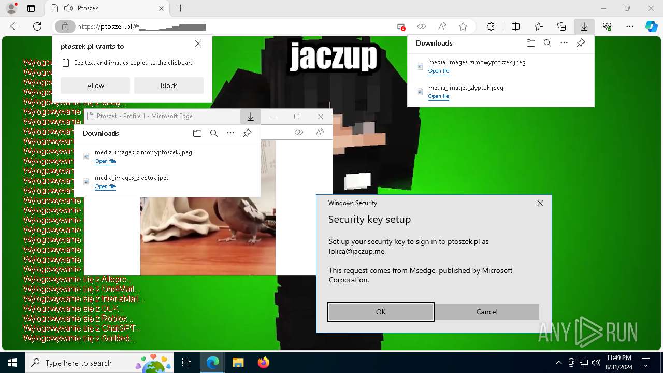
Task: Show hidden system tray icons
Action: [x=558, y=363]
